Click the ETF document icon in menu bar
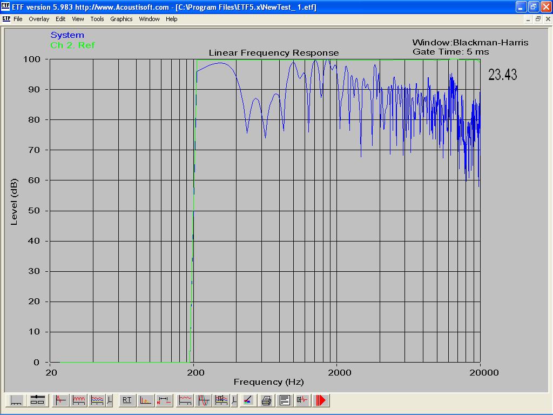 click(x=6, y=18)
